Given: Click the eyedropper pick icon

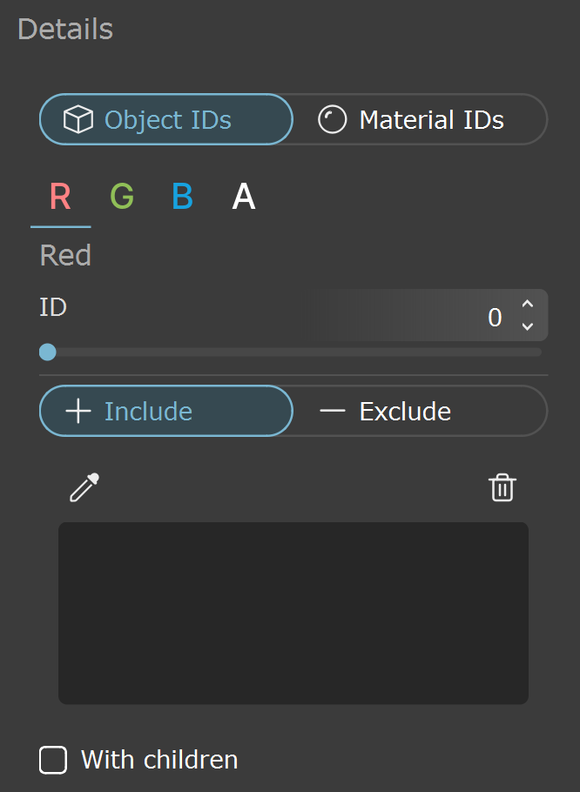Looking at the screenshot, I should coord(84,487).
